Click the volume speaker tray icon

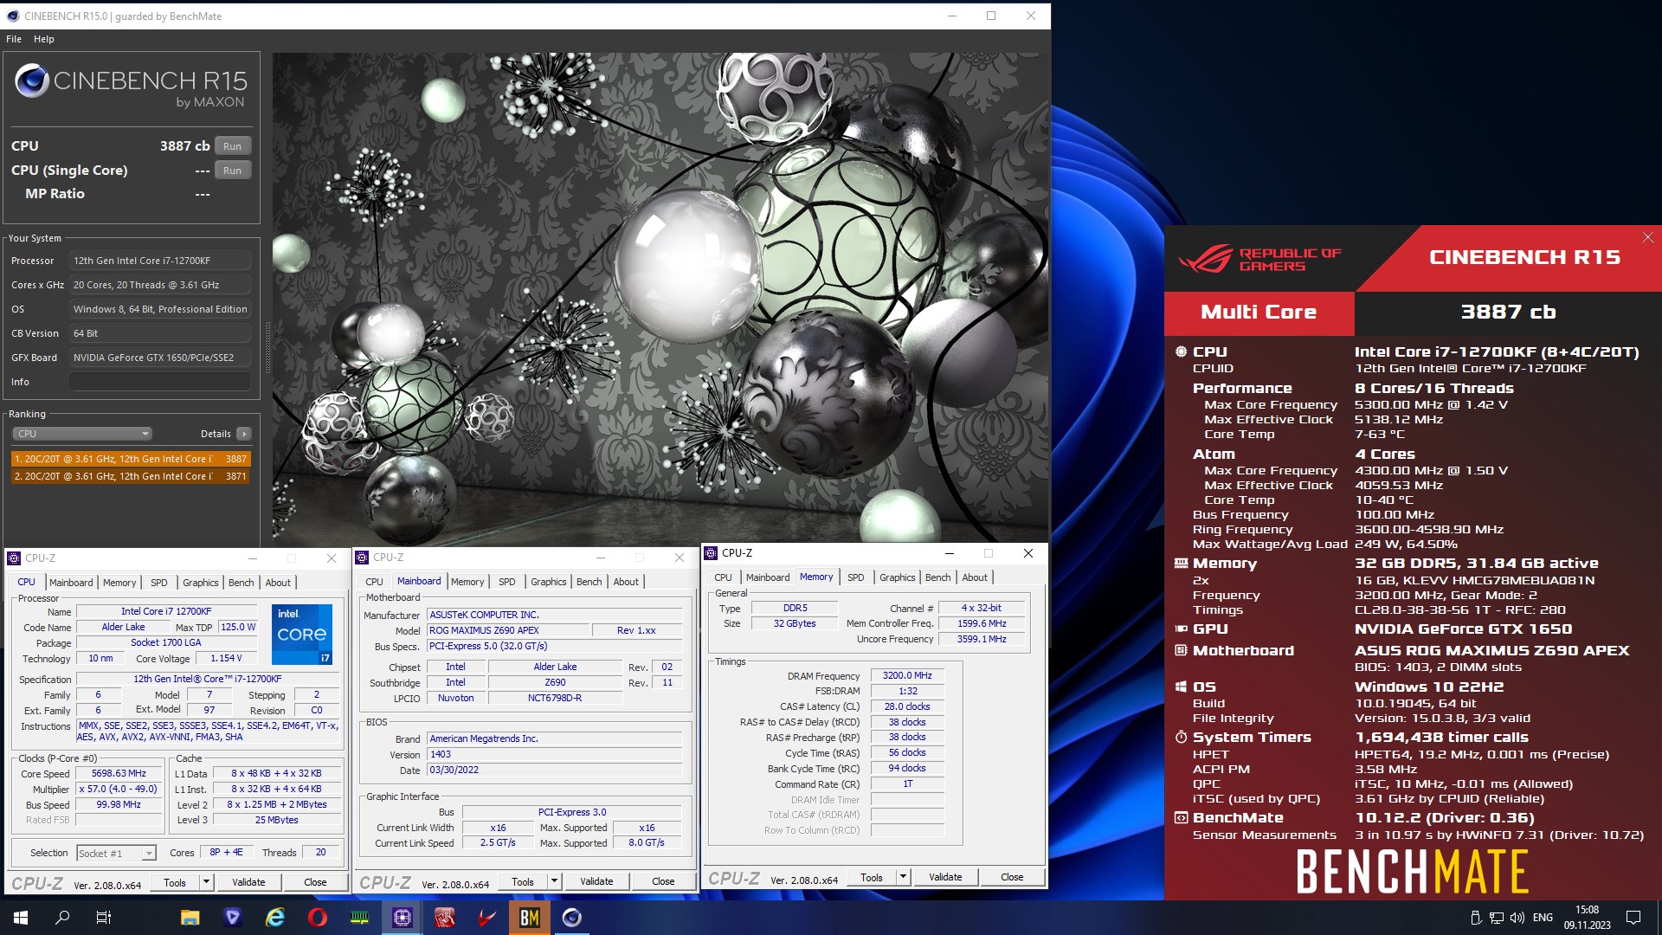pos(1517,918)
